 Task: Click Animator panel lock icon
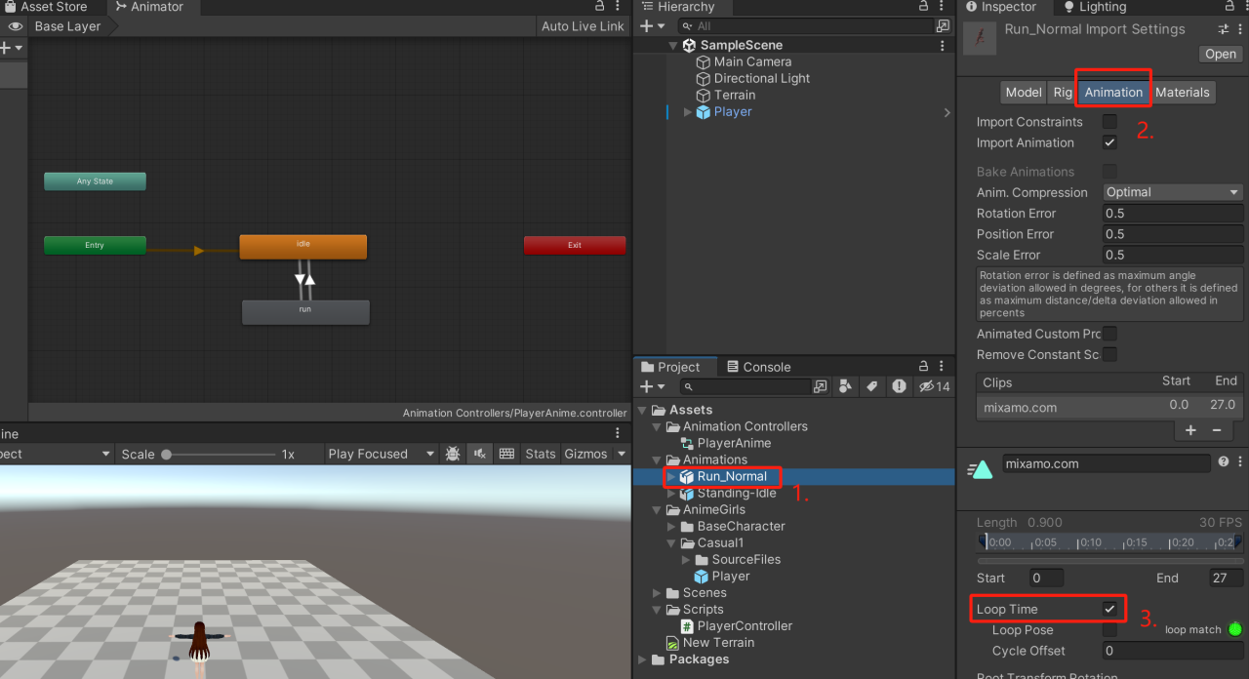(599, 7)
